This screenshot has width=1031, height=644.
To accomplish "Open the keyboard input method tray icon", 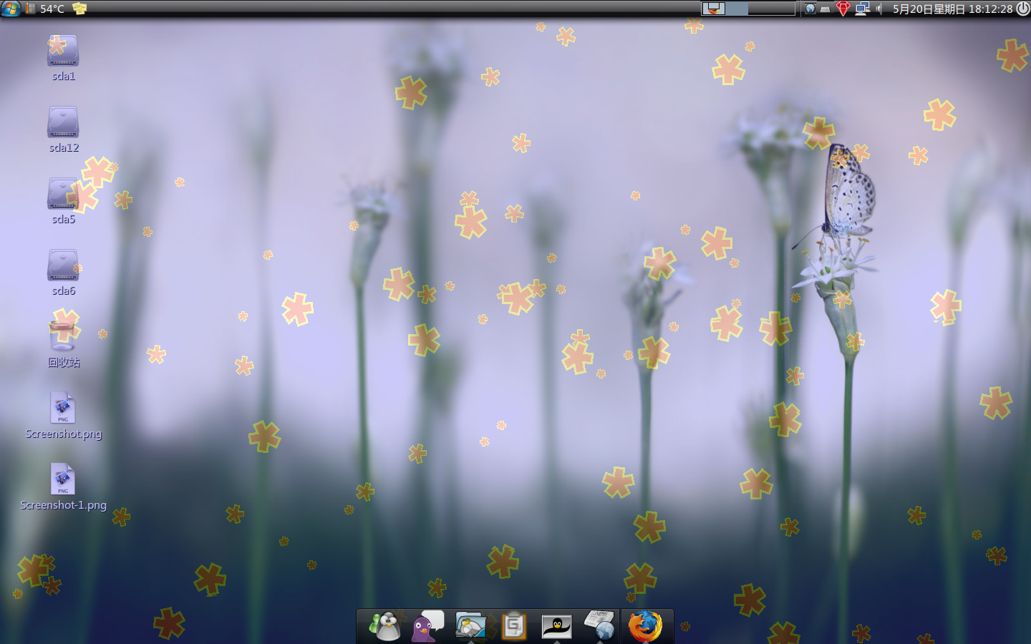I will coord(826,9).
